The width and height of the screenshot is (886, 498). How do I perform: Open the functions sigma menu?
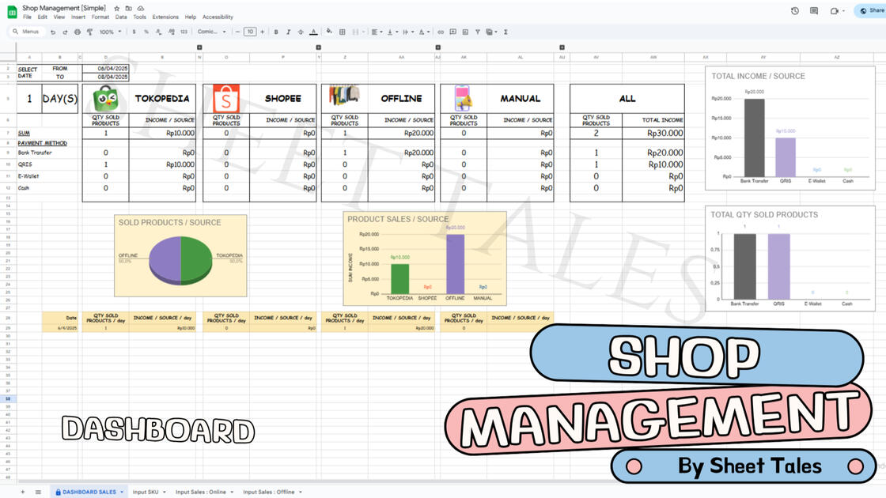505,32
